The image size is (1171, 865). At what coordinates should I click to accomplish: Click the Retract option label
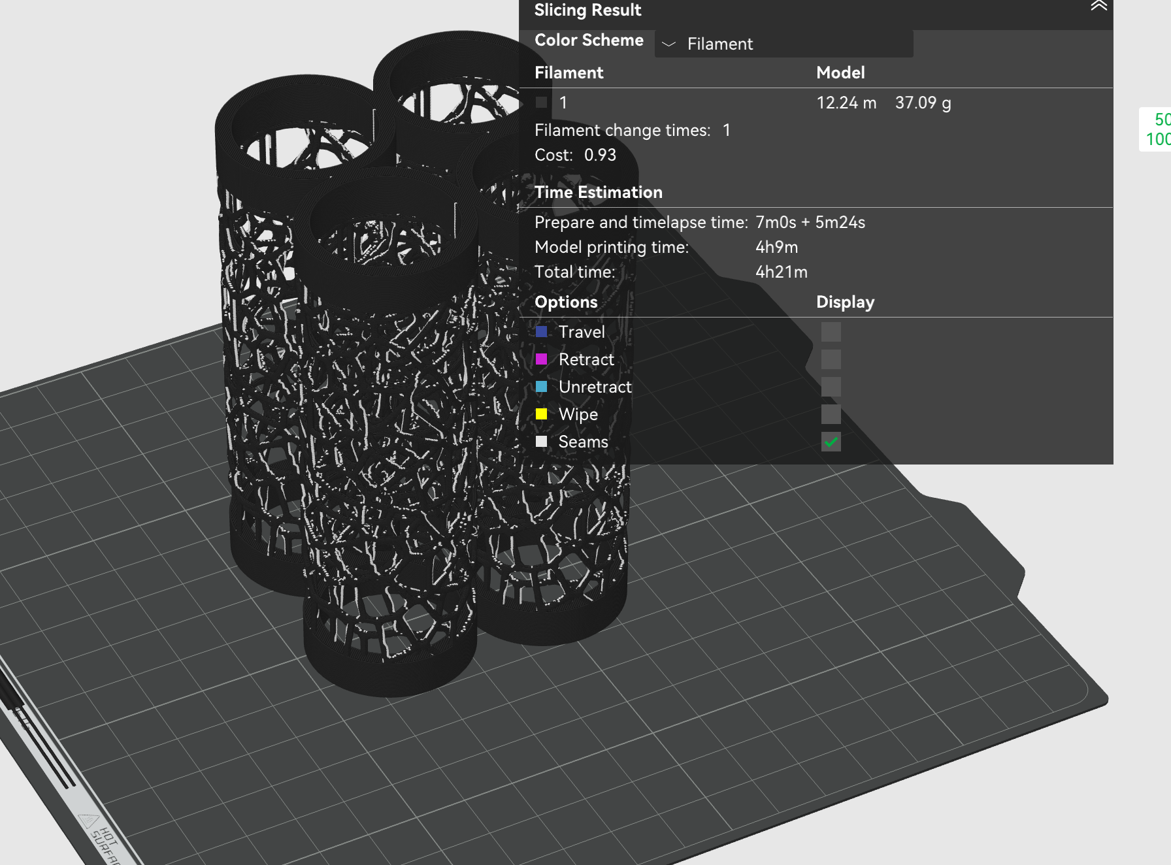coord(586,359)
